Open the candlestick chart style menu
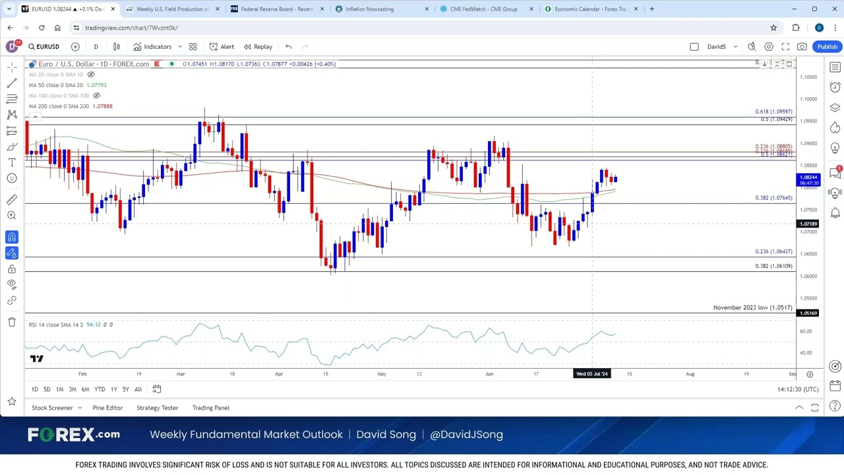The image size is (844, 475). click(x=117, y=47)
